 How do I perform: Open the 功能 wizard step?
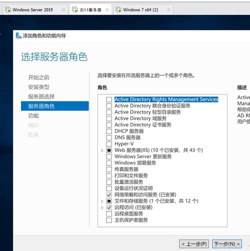(33, 115)
